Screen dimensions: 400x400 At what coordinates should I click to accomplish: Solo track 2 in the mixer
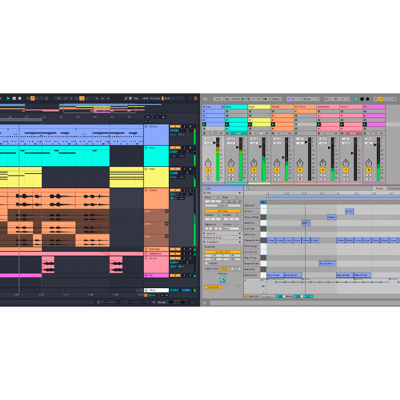click(x=231, y=175)
